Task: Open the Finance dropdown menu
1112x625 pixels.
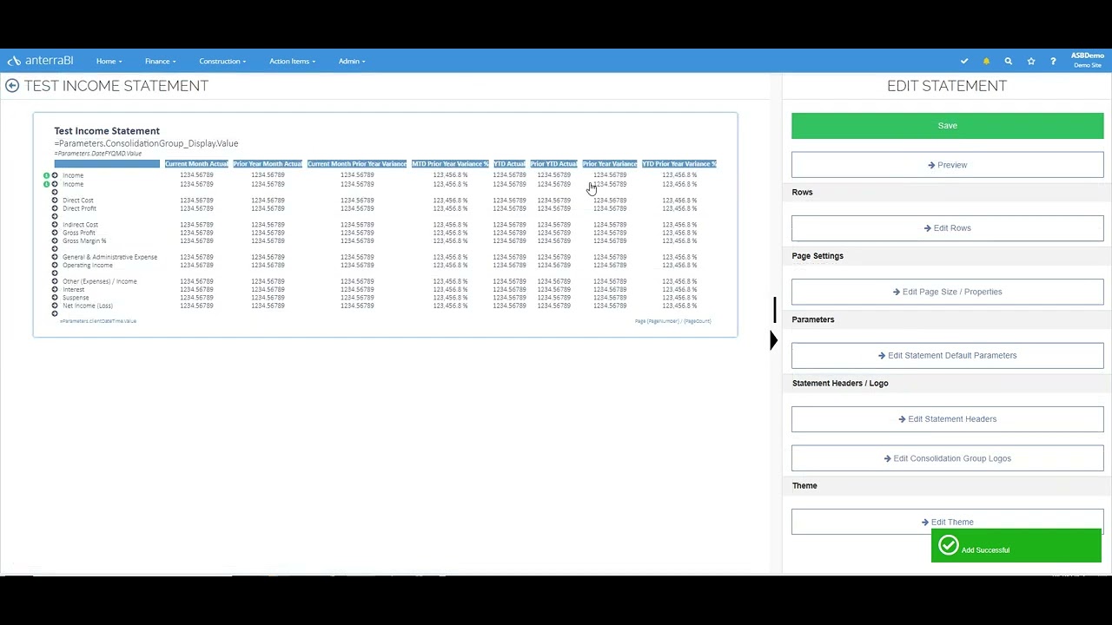Action: [x=160, y=61]
